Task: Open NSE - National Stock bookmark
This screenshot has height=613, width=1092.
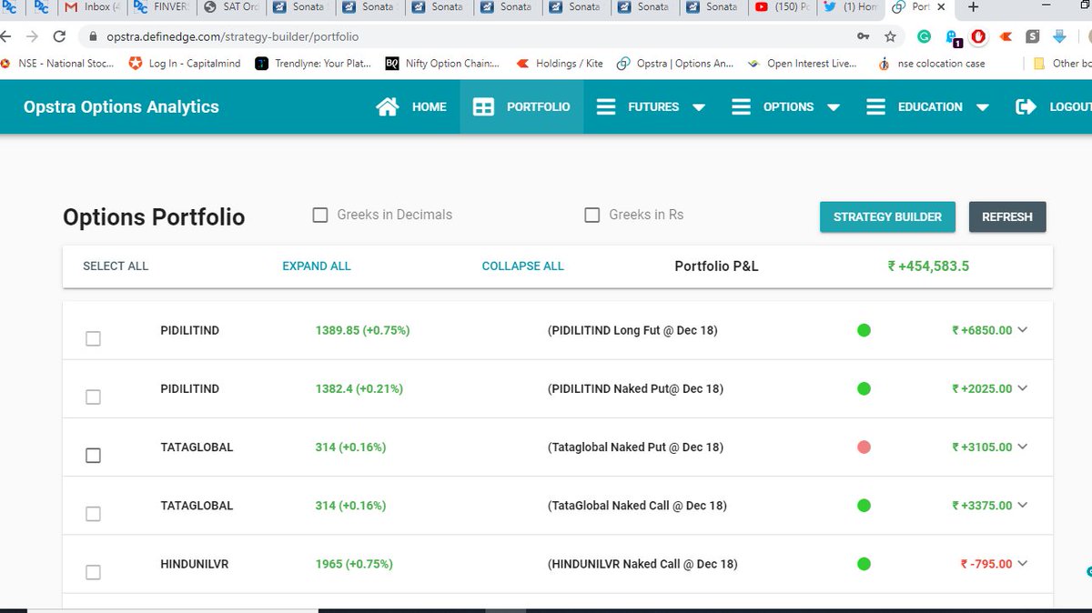Action: [57, 64]
